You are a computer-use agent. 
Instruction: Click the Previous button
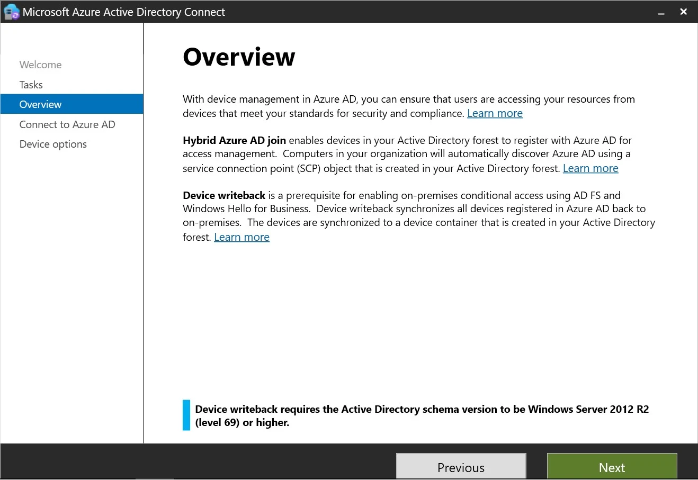461,467
